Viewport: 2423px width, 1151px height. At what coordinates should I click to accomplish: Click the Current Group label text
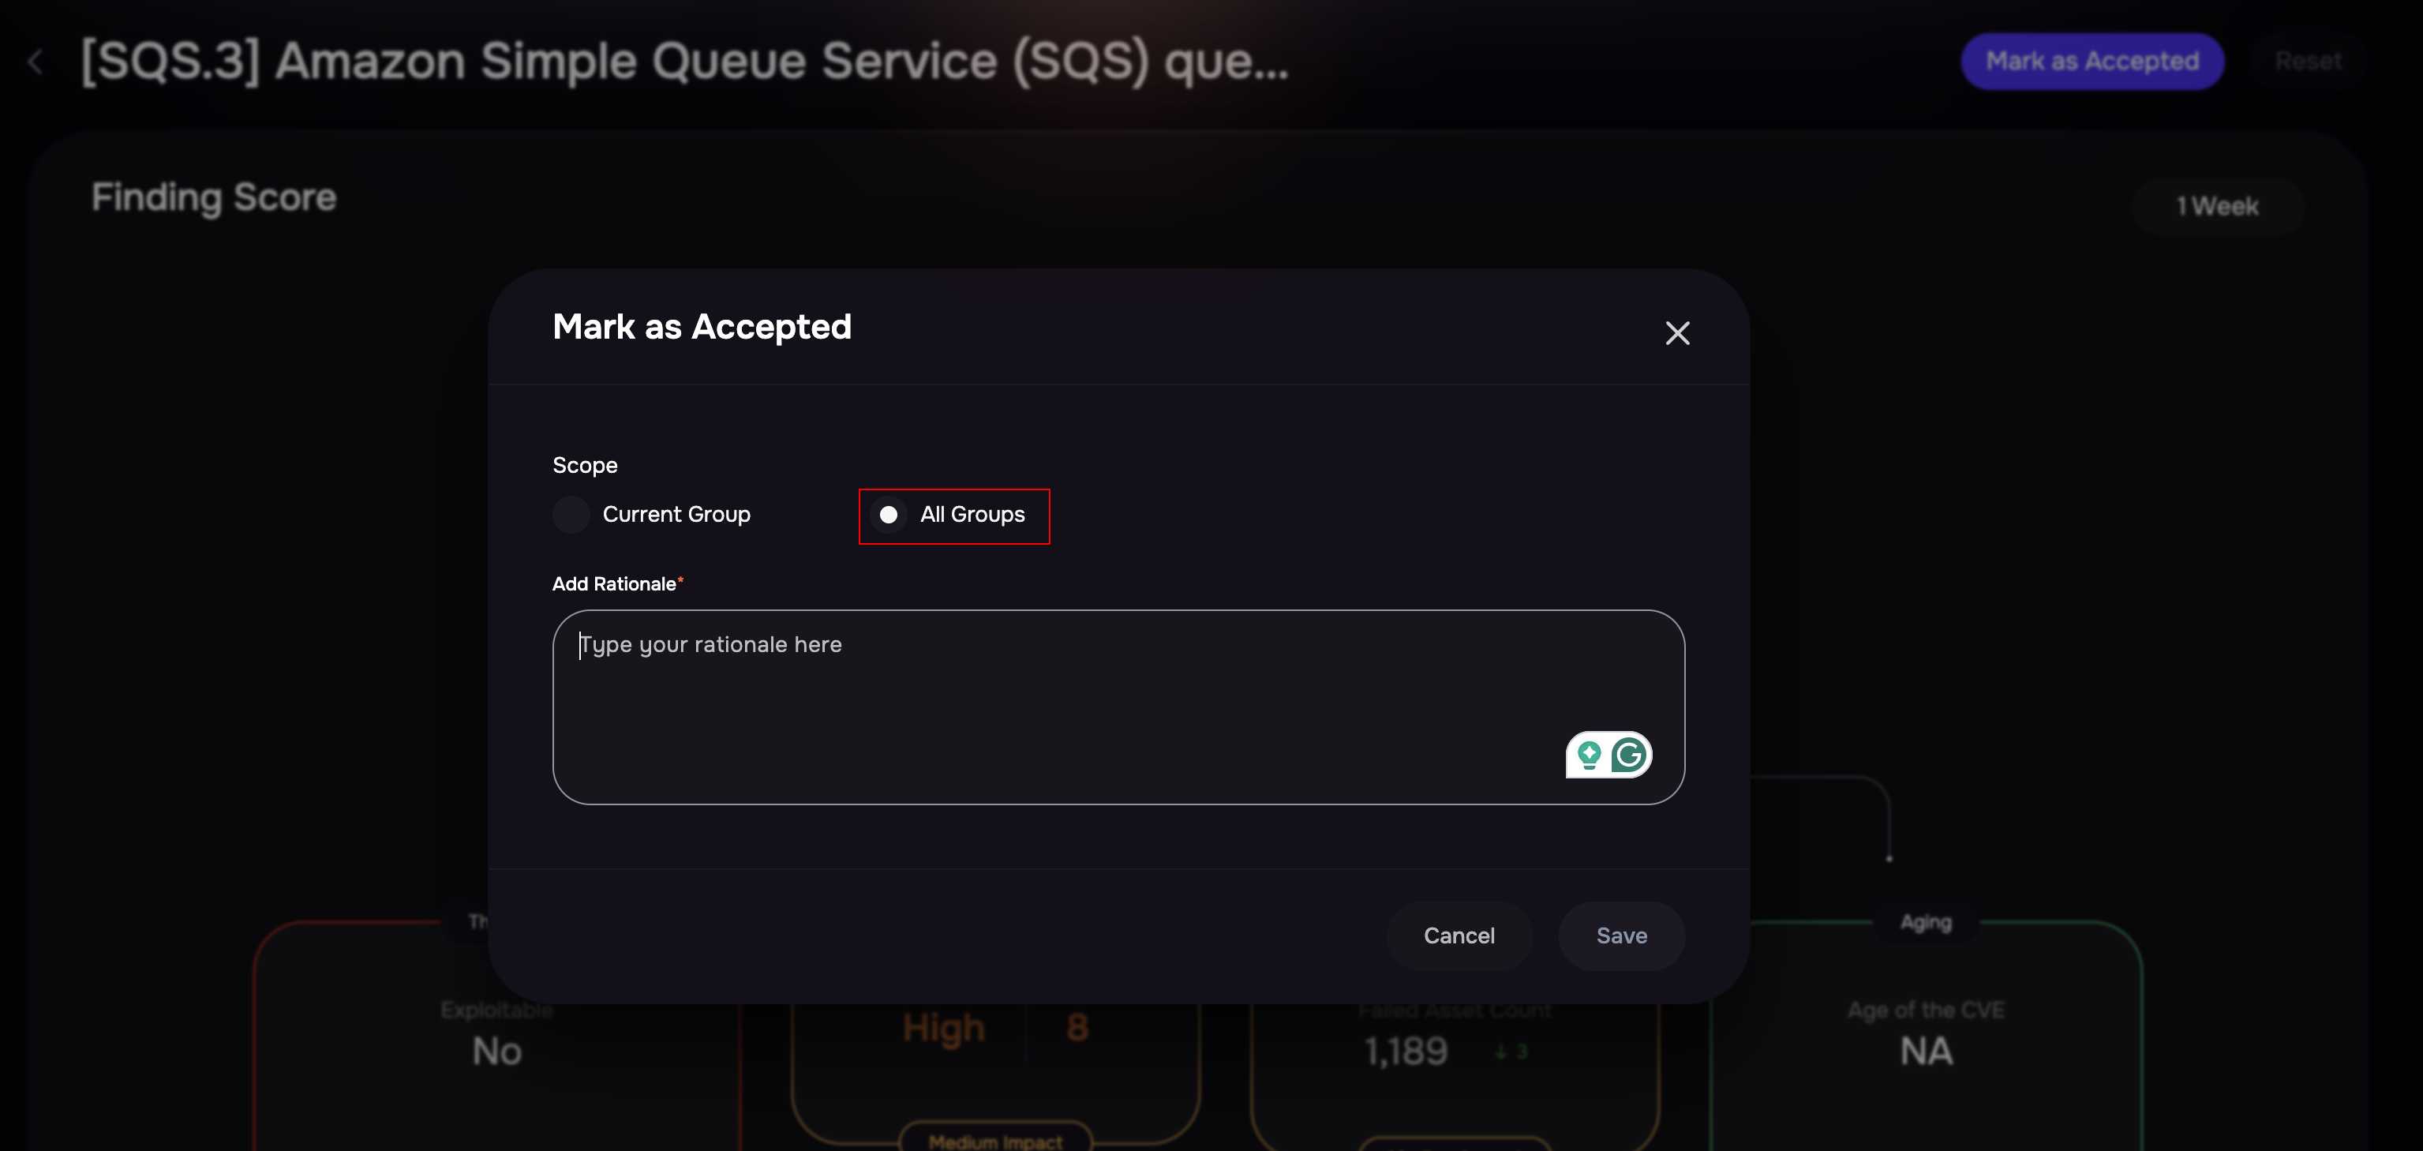click(x=676, y=515)
